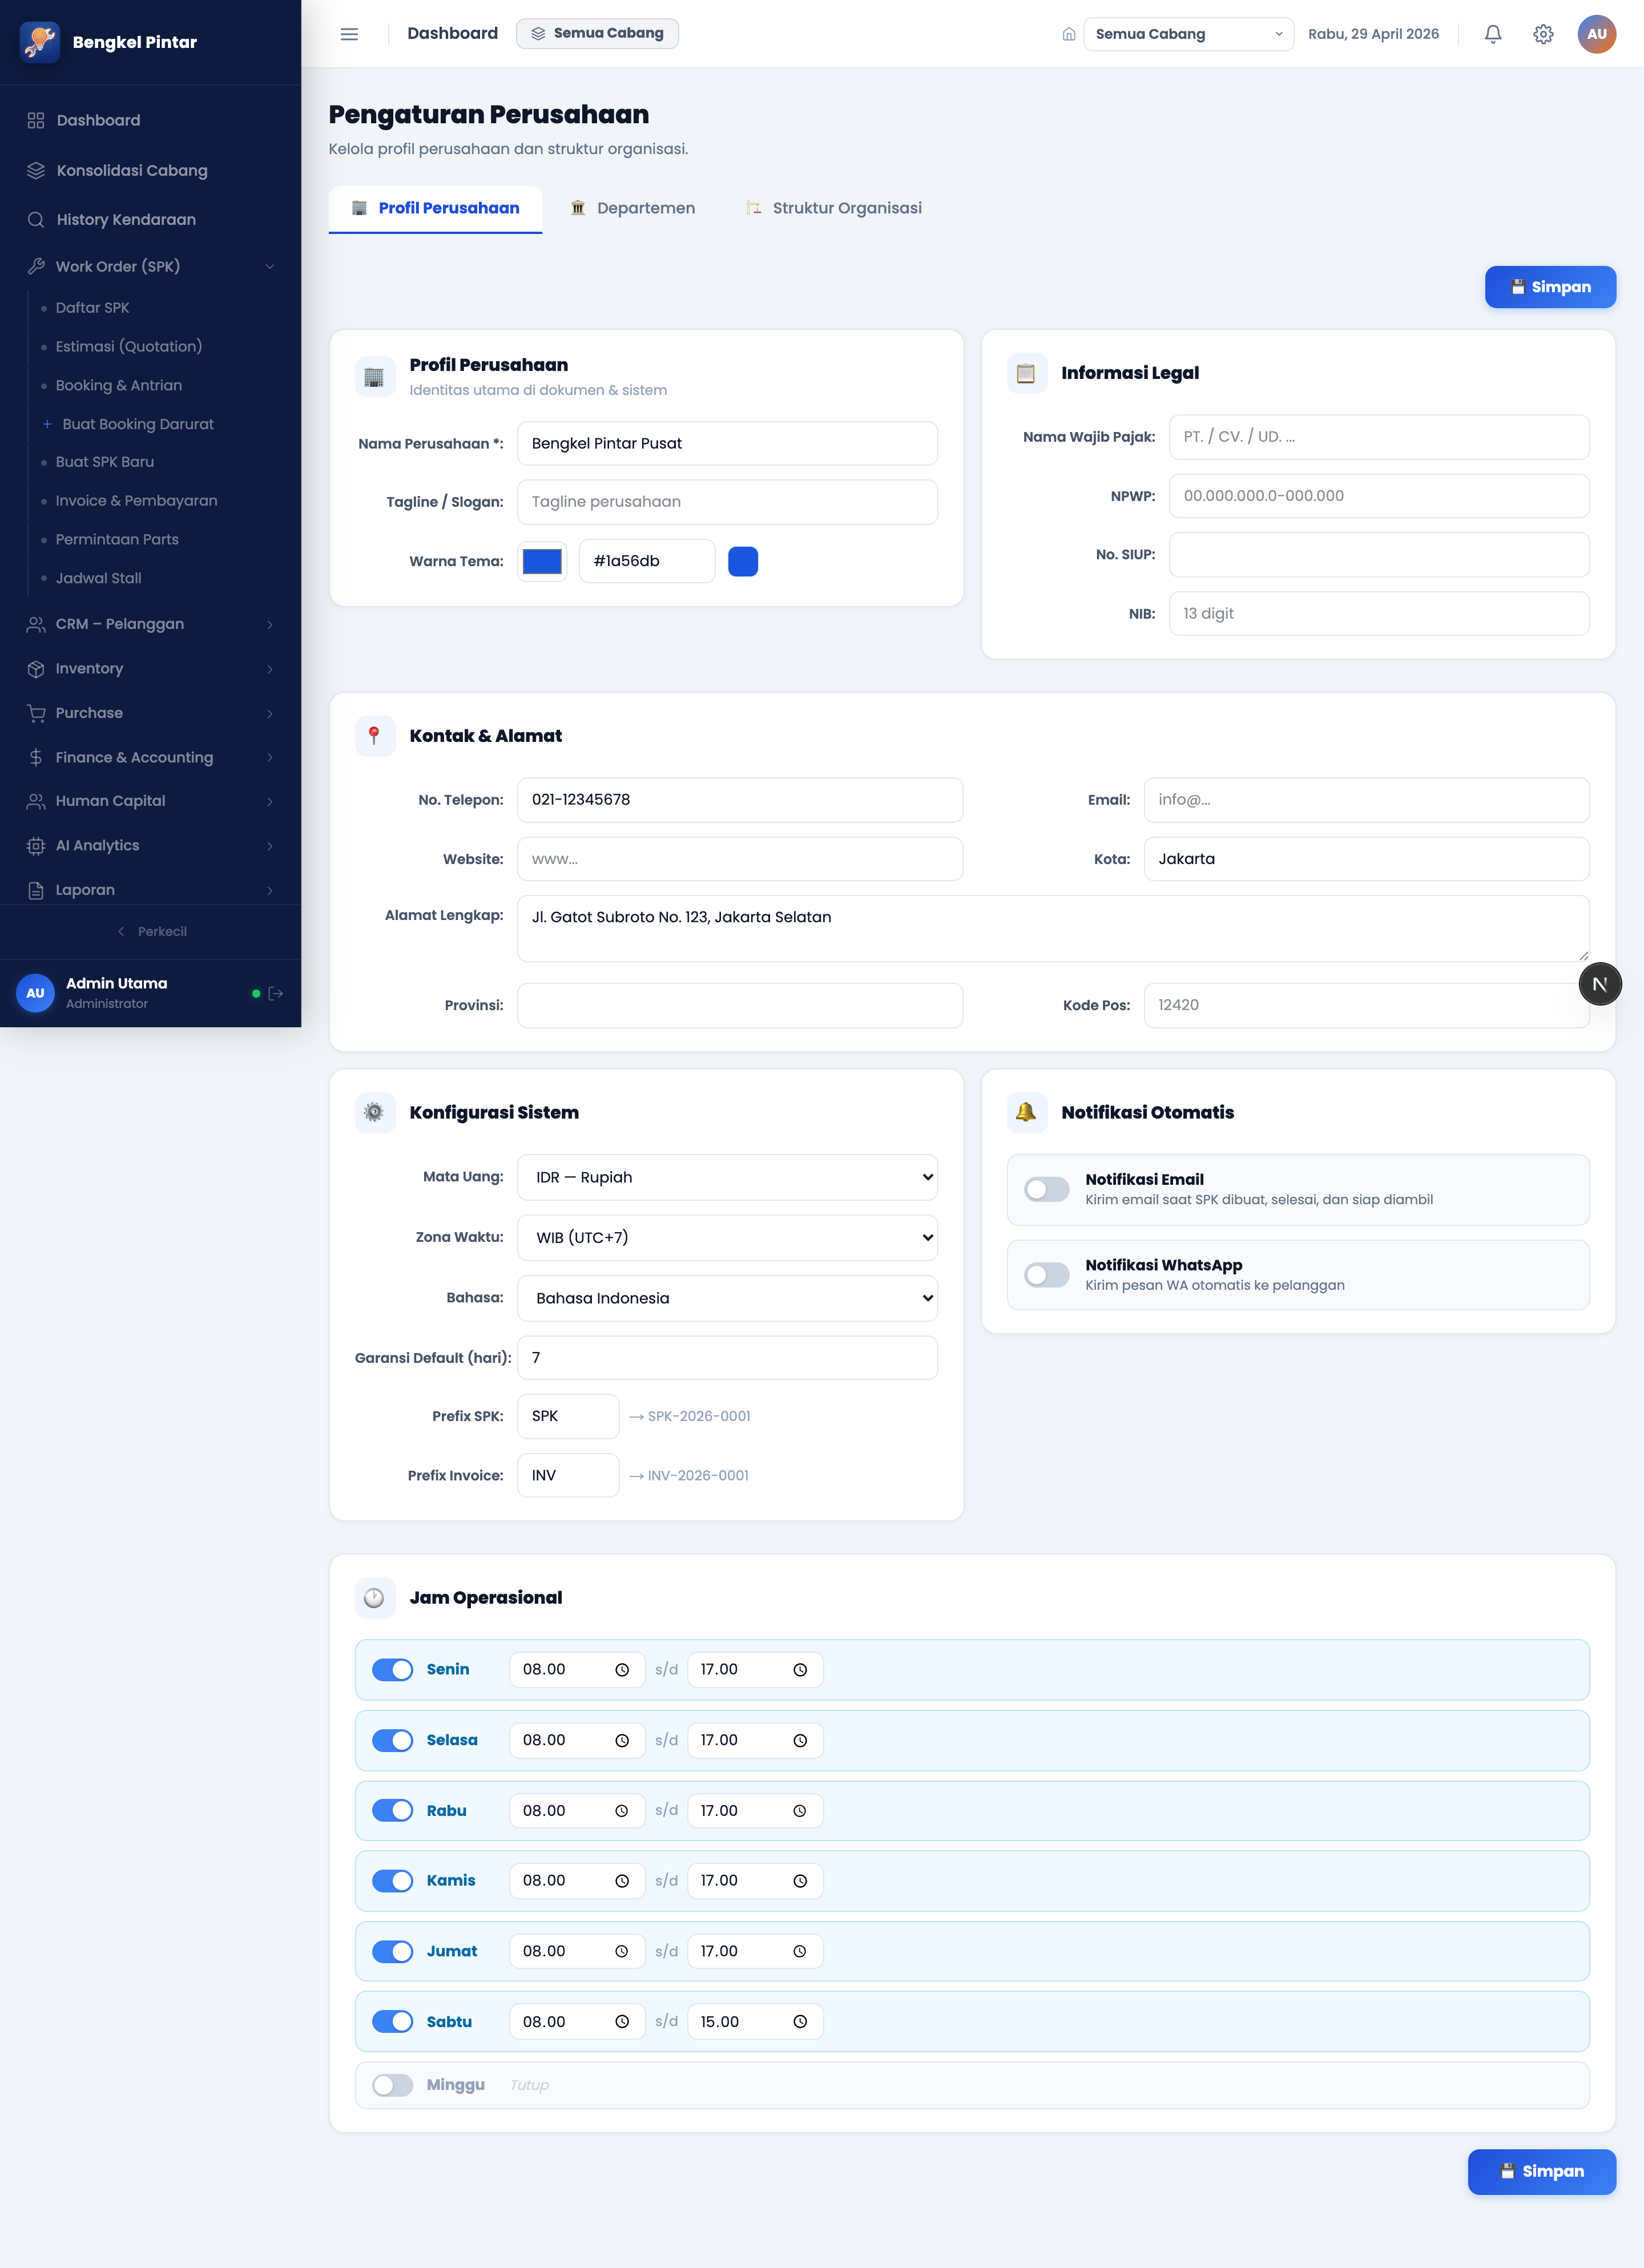Open the Zona Waktu dropdown
This screenshot has width=1644, height=2268.
tap(727, 1237)
